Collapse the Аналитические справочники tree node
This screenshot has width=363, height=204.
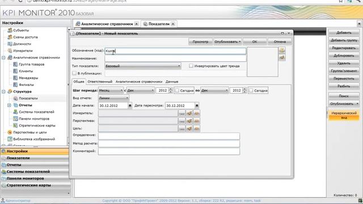click(3, 58)
